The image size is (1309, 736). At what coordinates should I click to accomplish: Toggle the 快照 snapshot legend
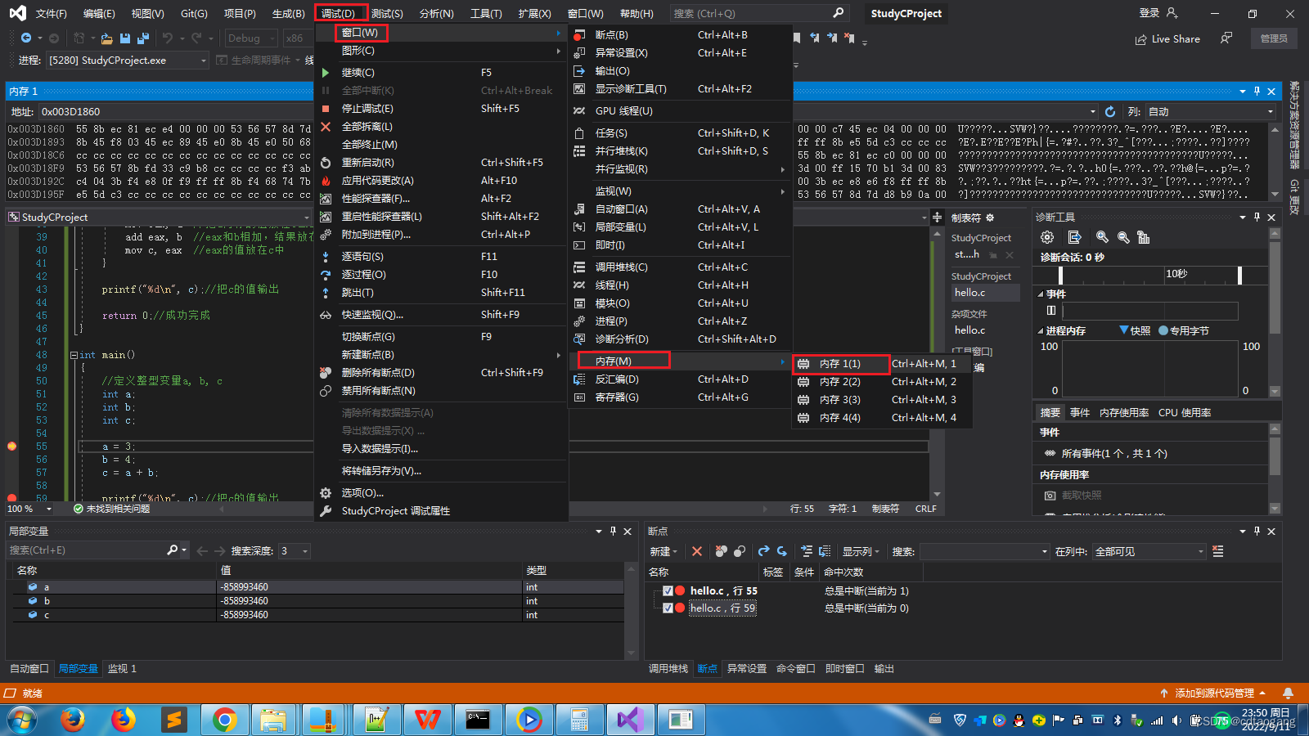[x=1135, y=330]
